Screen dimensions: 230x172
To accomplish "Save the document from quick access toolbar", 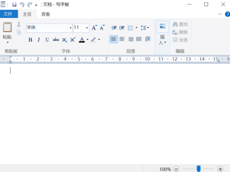I will [x=14, y=5].
